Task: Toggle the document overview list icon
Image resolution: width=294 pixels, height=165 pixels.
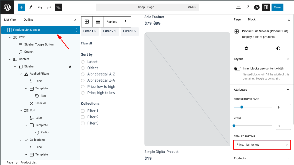Action: [58, 7]
